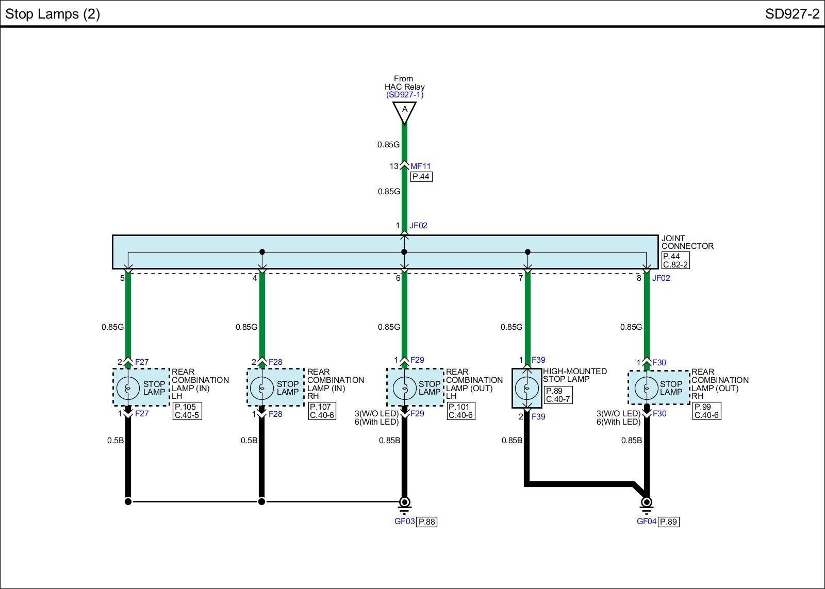Open the P.101 C.40-6 reference box

point(460,411)
